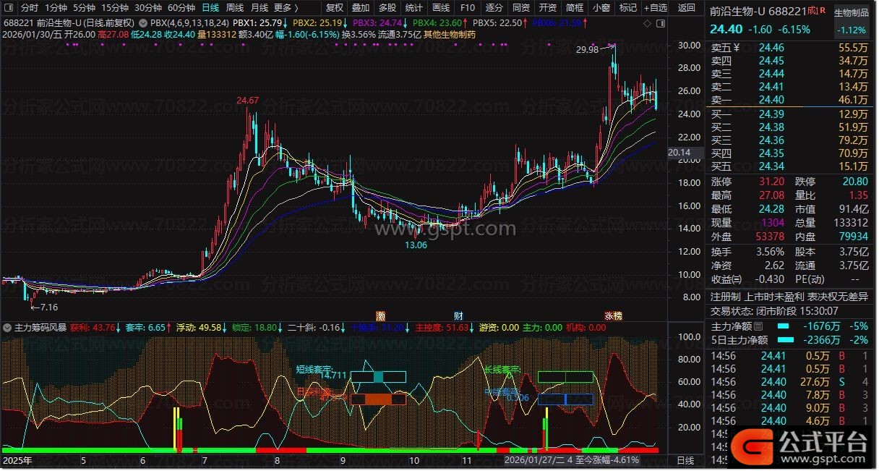Viewport: 879px width, 471px height.
Task: Click the 返回 back button
Action: [x=686, y=8]
